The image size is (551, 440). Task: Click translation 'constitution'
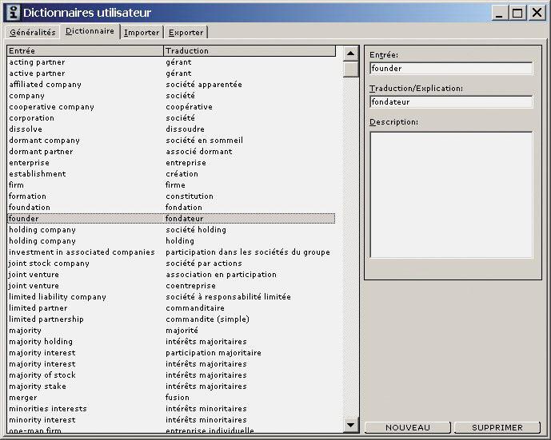[190, 196]
